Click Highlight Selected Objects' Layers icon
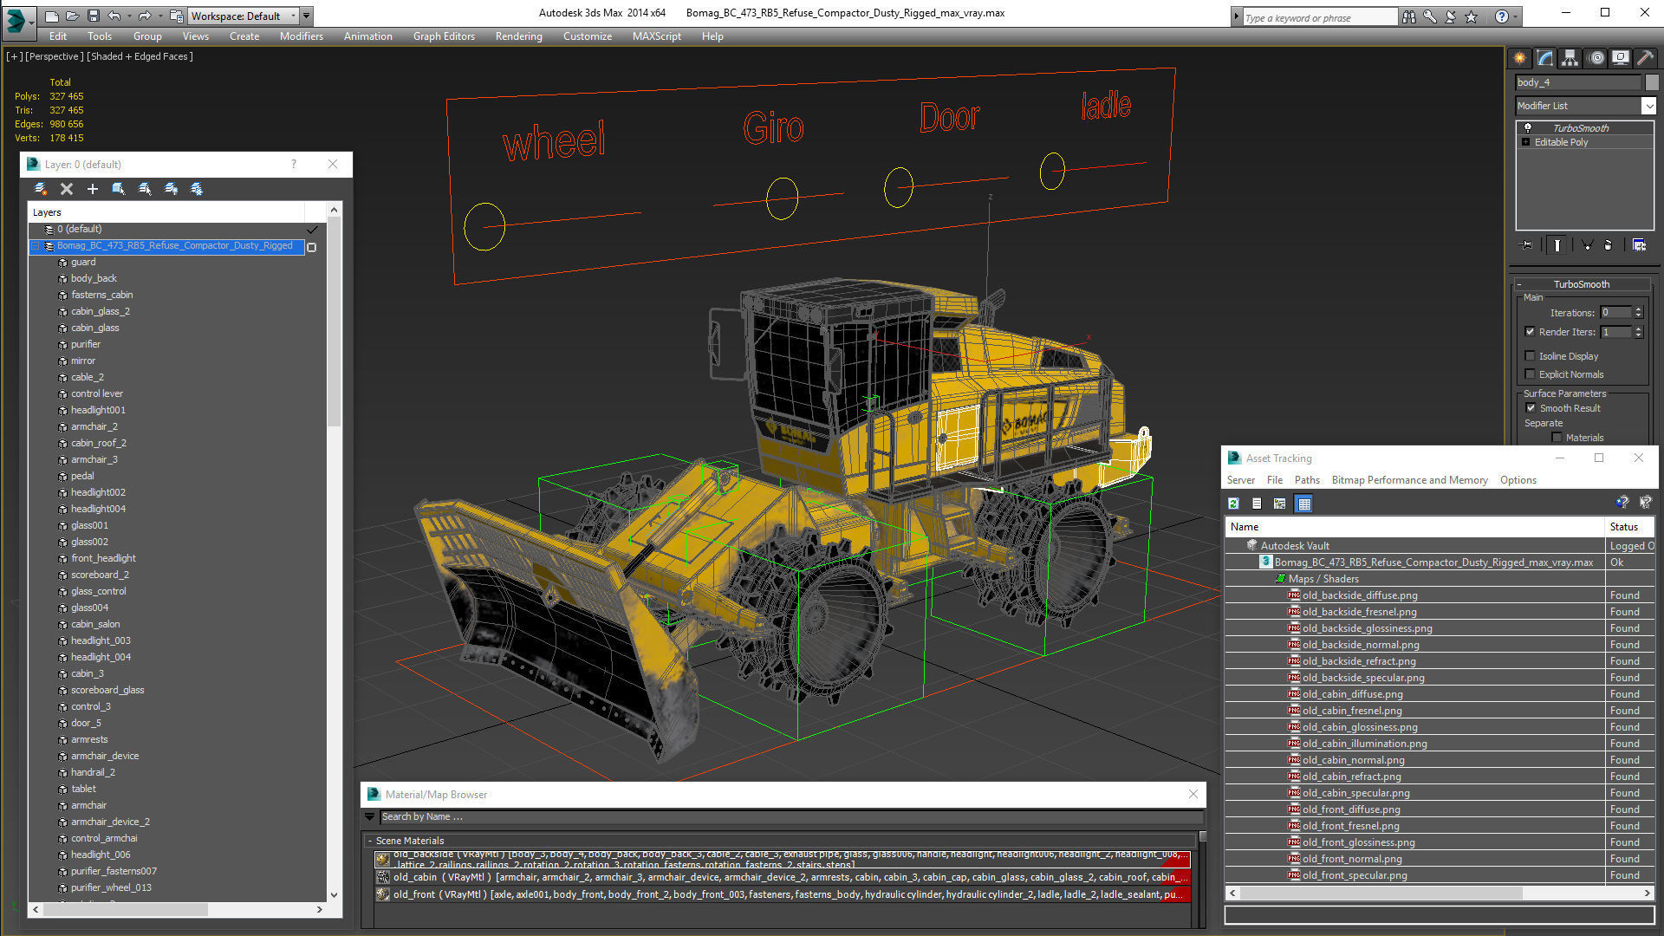Viewport: 1664px width, 936px height. [145, 189]
